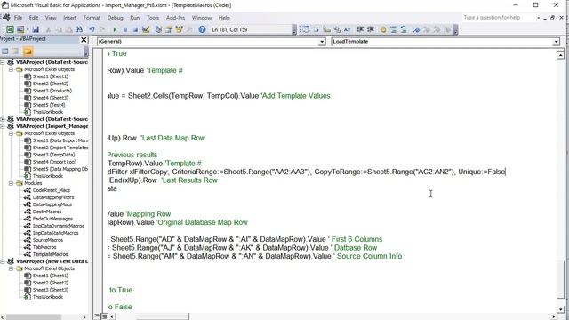Image resolution: width=569 pixels, height=320 pixels.
Task: Click the code window scroll down arrow
Action: tap(561, 308)
